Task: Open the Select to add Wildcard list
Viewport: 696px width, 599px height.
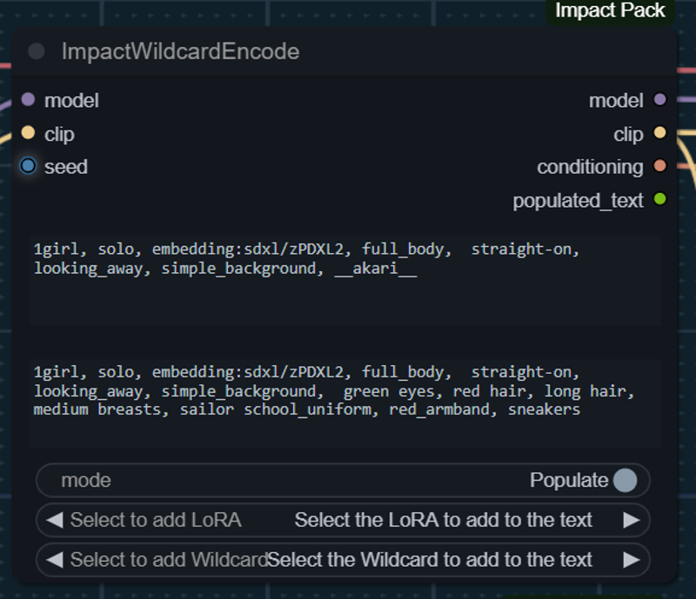Action: pyautogui.click(x=343, y=560)
